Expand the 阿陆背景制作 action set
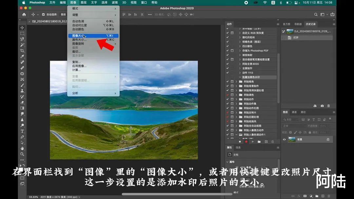The image size is (354, 199). [x=236, y=86]
